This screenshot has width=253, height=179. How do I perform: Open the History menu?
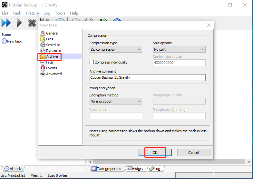[32, 13]
